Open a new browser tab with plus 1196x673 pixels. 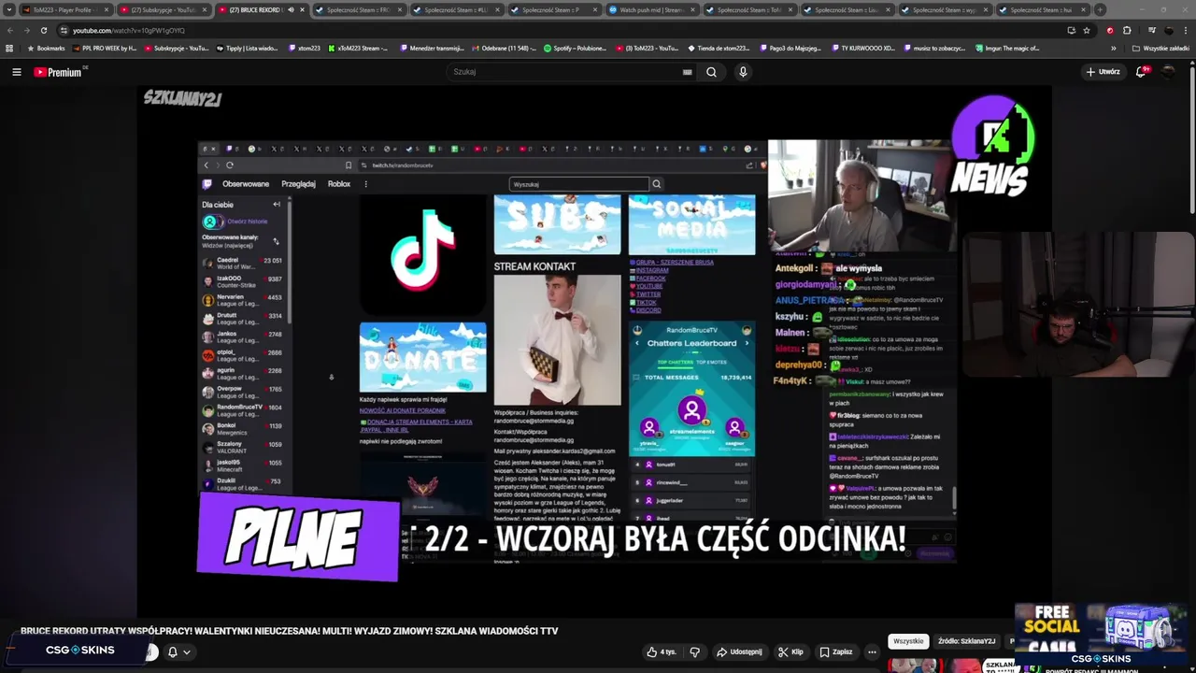click(1100, 9)
